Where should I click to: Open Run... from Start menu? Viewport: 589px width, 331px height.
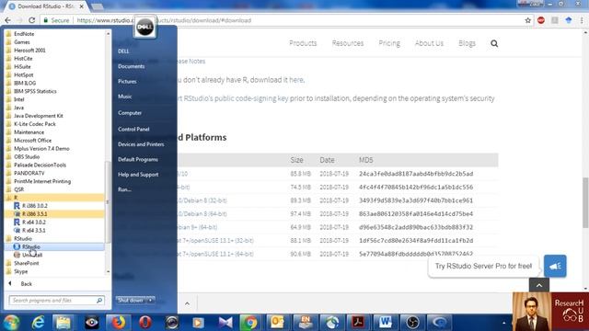[124, 189]
